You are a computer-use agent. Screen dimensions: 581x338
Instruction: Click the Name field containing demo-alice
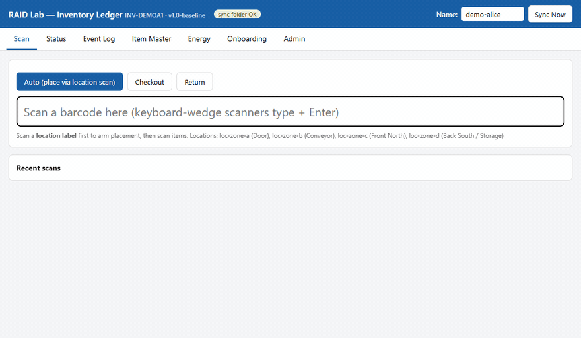pyautogui.click(x=493, y=15)
